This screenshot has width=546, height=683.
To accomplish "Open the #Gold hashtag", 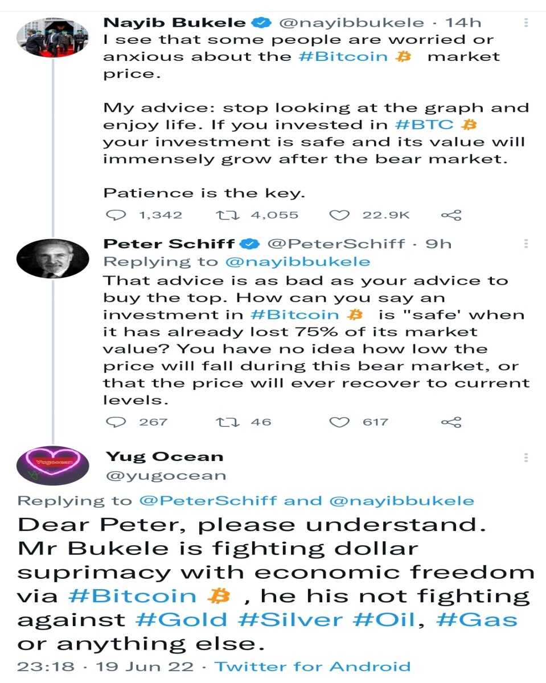I will [183, 620].
